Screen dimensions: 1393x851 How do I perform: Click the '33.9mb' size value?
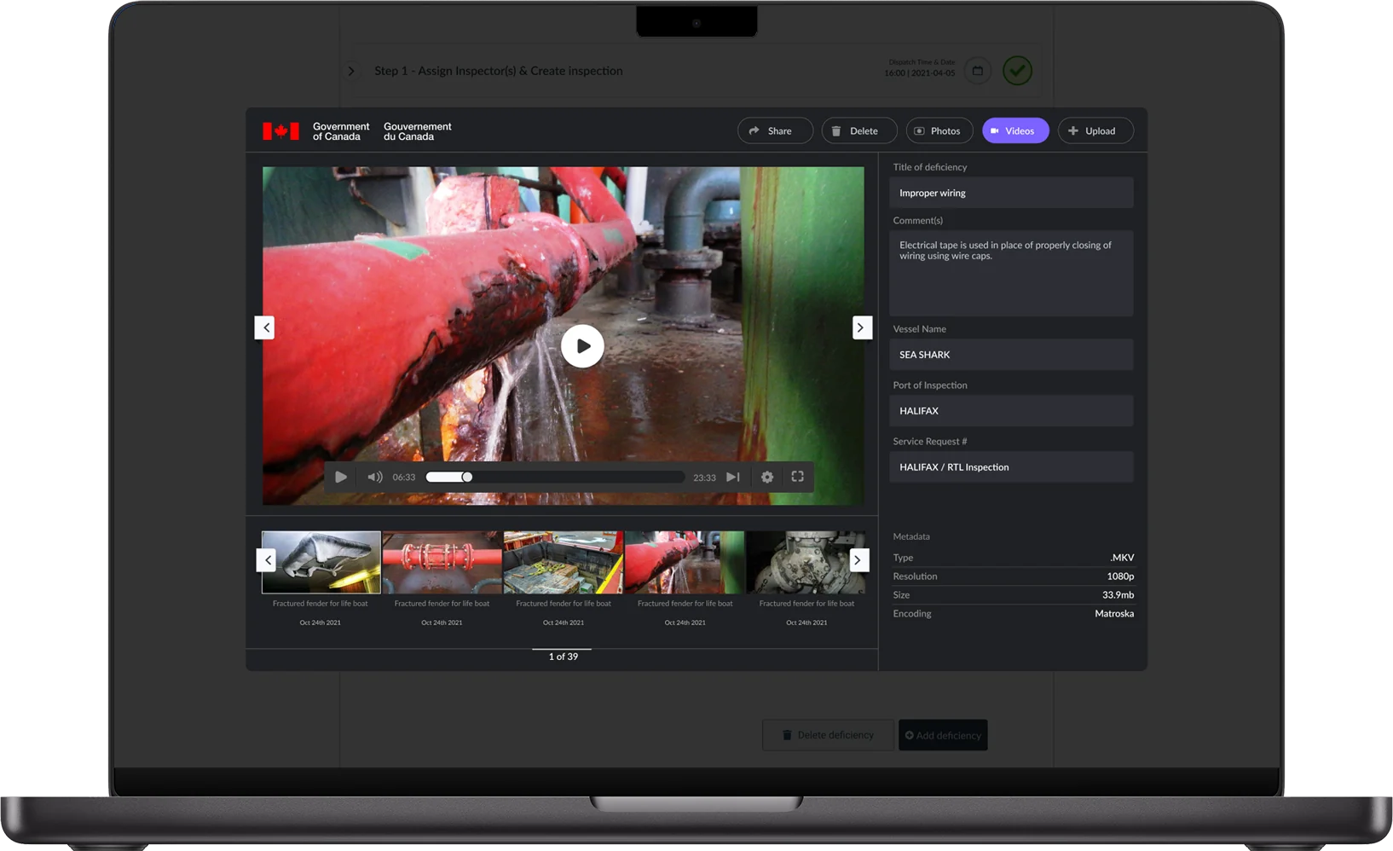pyautogui.click(x=1118, y=595)
